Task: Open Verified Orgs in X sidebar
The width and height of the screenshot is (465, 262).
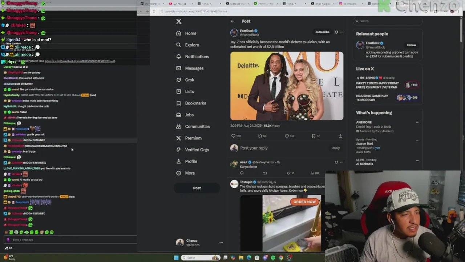Action: coord(193,150)
